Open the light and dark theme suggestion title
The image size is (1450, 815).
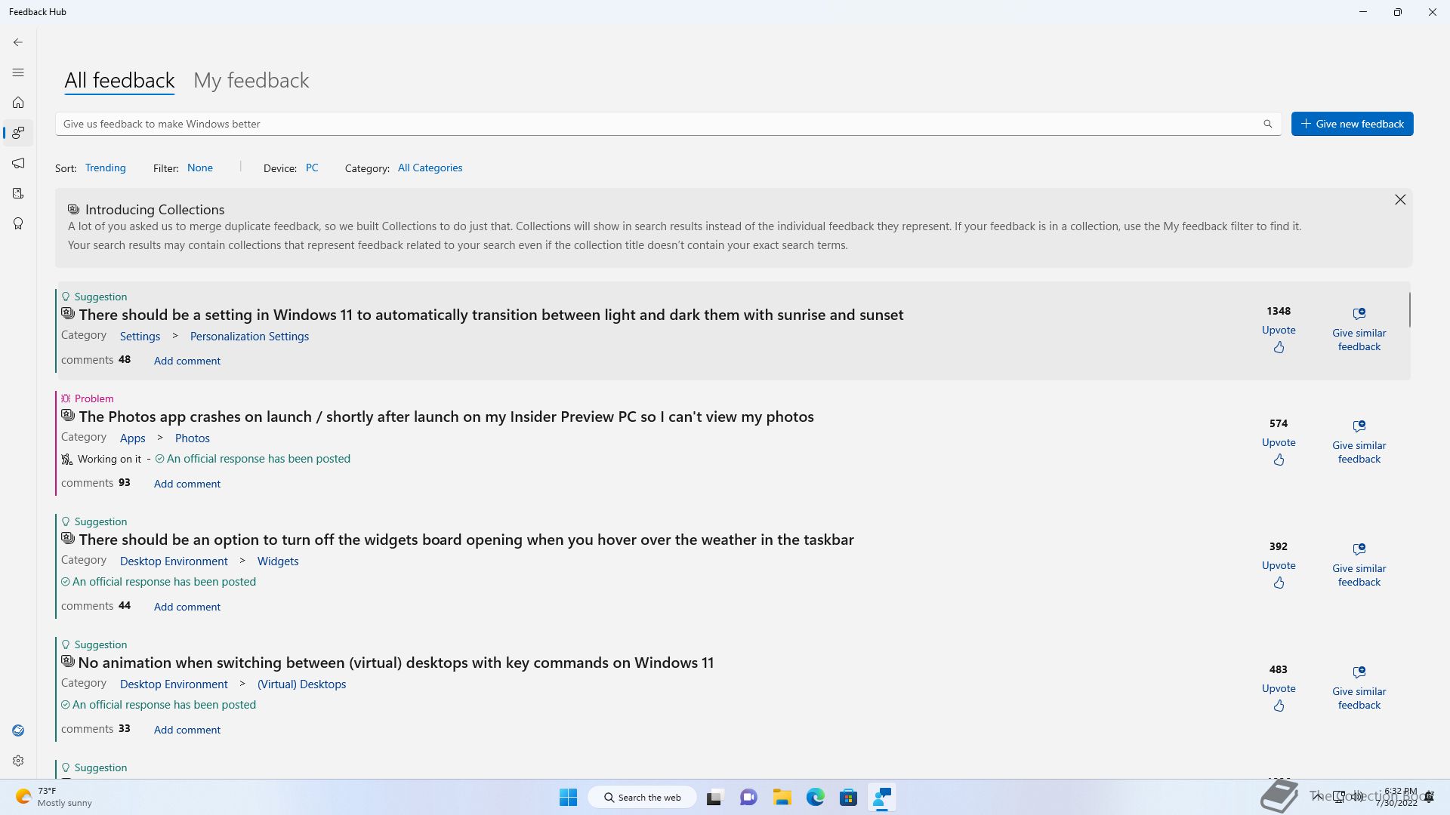point(491,315)
